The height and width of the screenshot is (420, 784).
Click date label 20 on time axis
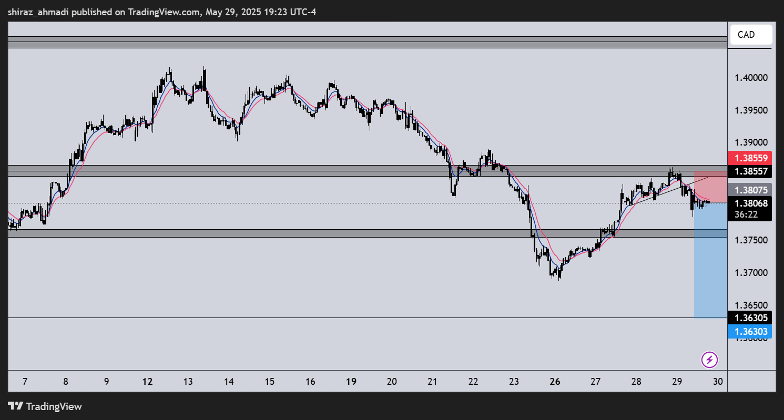click(x=392, y=382)
